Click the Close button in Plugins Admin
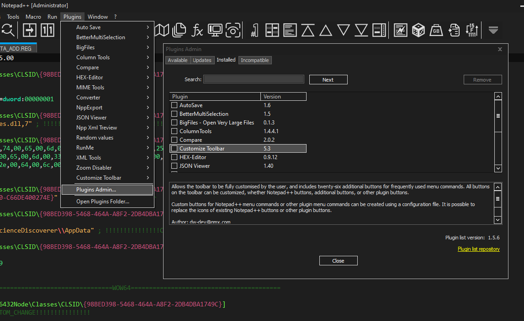Image resolution: width=524 pixels, height=321 pixels. [x=338, y=261]
